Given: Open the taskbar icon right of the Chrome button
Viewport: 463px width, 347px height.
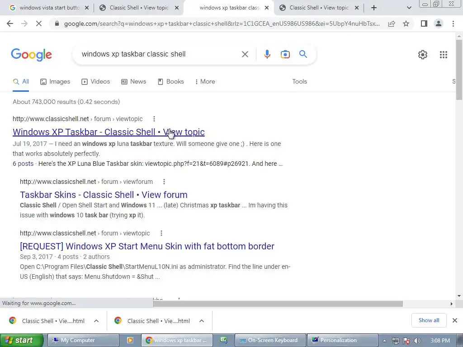Looking at the screenshot, I should 223,340.
